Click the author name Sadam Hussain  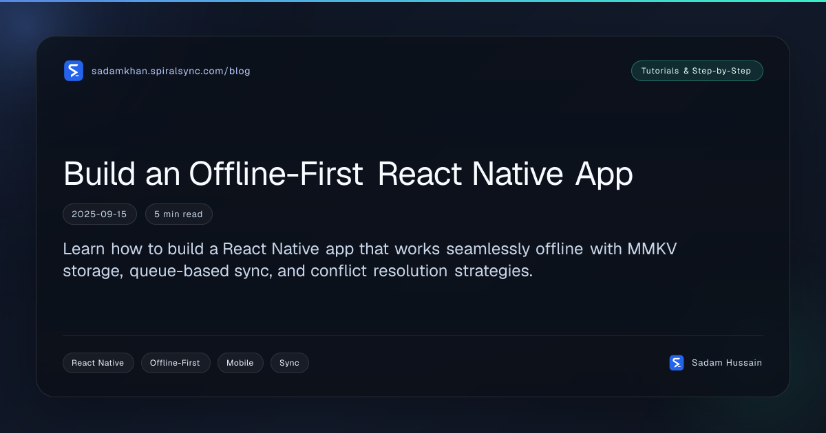727,363
